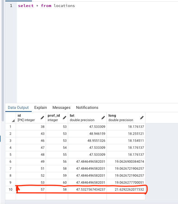Select row number 6 header
This screenshot has width=178, height=204.
click(x=10, y=162)
